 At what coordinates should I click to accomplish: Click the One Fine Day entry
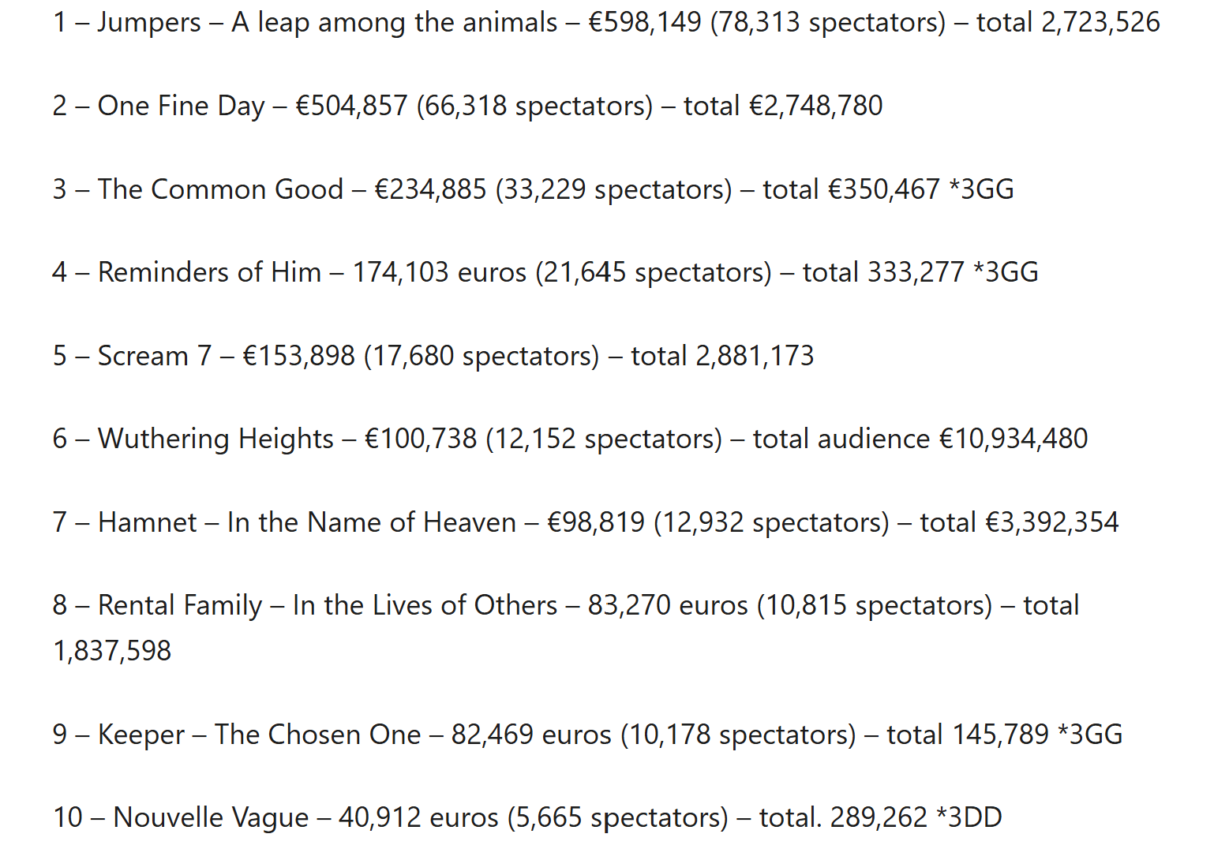tap(180, 106)
